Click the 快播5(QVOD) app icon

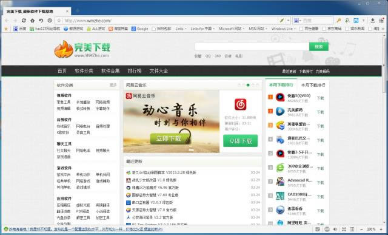tap(280, 97)
